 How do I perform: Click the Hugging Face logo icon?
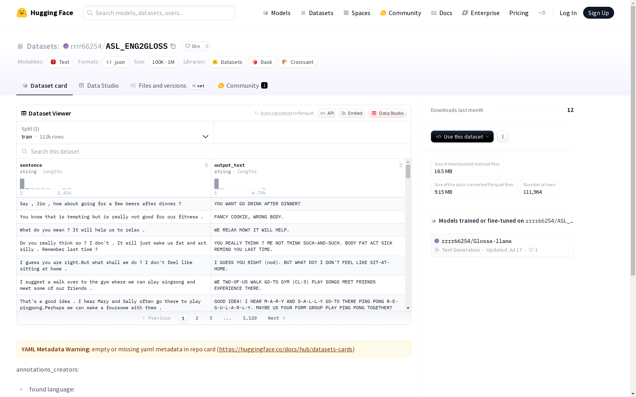22,13
